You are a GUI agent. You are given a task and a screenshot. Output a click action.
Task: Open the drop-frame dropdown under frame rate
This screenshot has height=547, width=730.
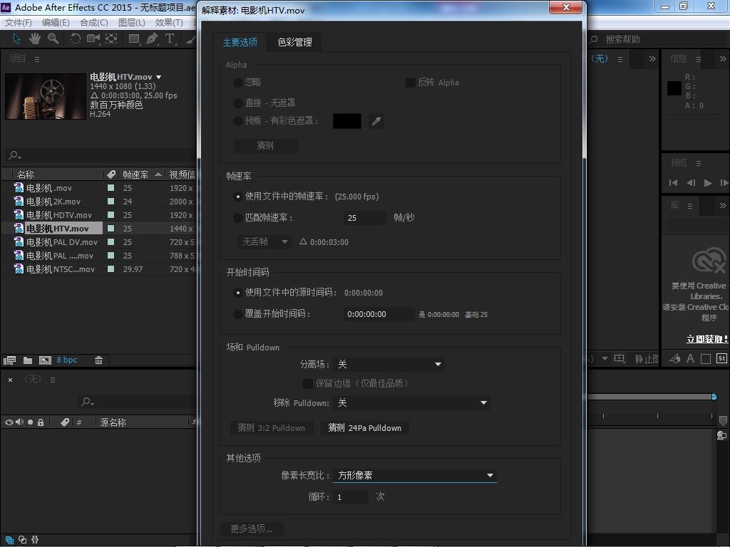(264, 242)
